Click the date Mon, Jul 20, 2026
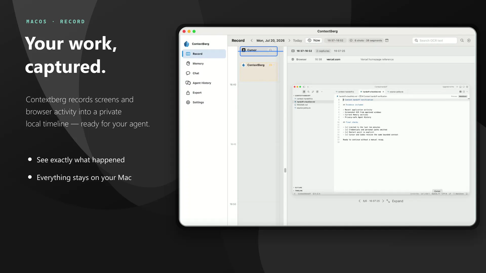Viewport: 486px width, 273px height. [x=271, y=40]
